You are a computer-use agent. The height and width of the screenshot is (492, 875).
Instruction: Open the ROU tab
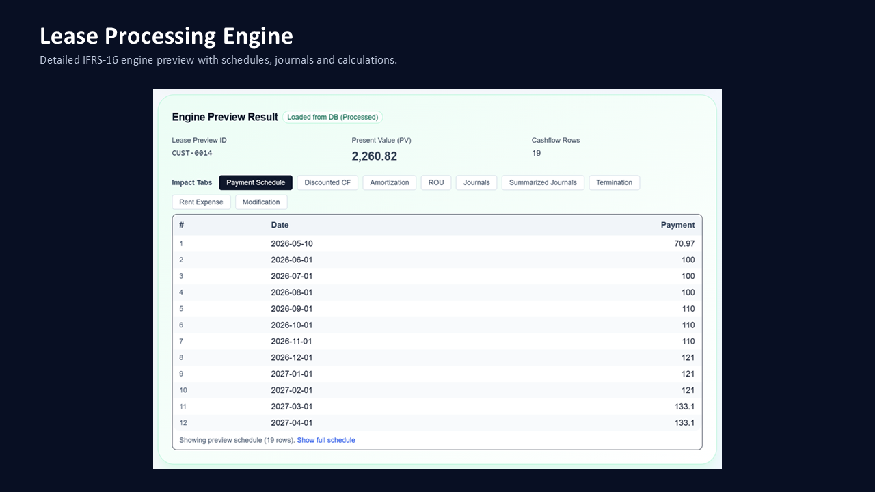click(436, 182)
